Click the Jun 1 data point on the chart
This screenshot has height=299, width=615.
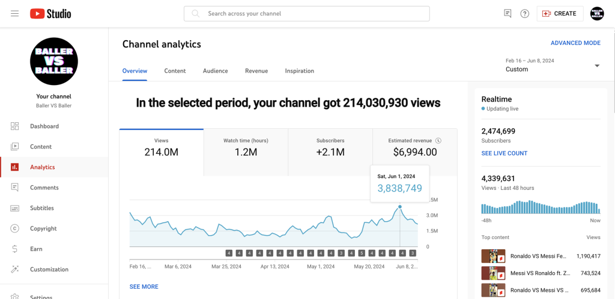[399, 207]
